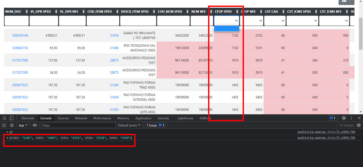Switch to the Elements tab

pos(28,118)
